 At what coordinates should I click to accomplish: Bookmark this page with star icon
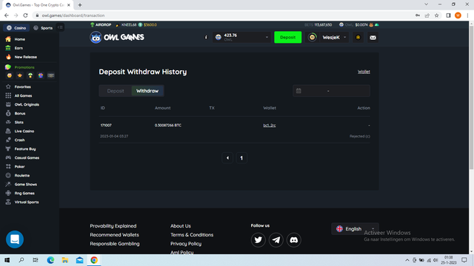pyautogui.click(x=436, y=16)
